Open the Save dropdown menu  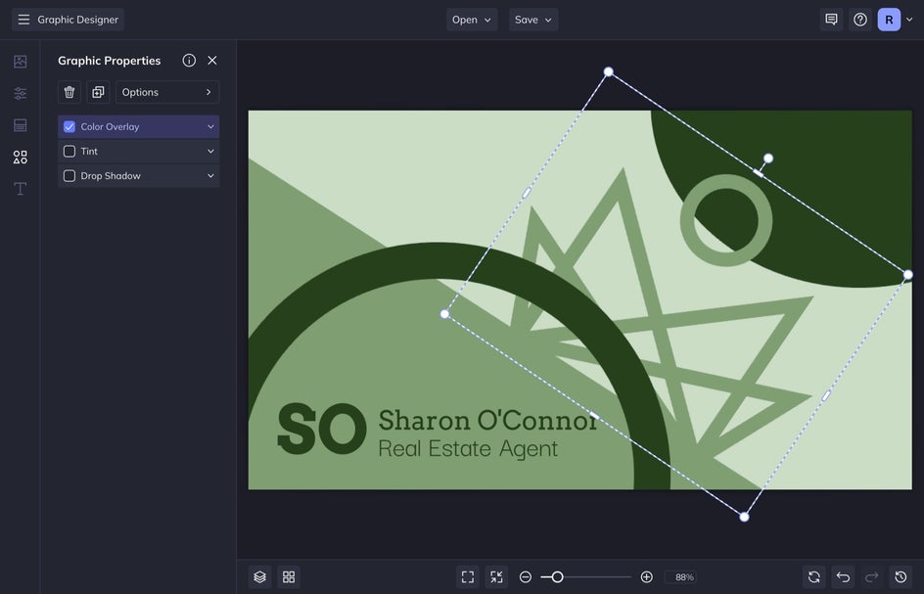click(x=533, y=20)
